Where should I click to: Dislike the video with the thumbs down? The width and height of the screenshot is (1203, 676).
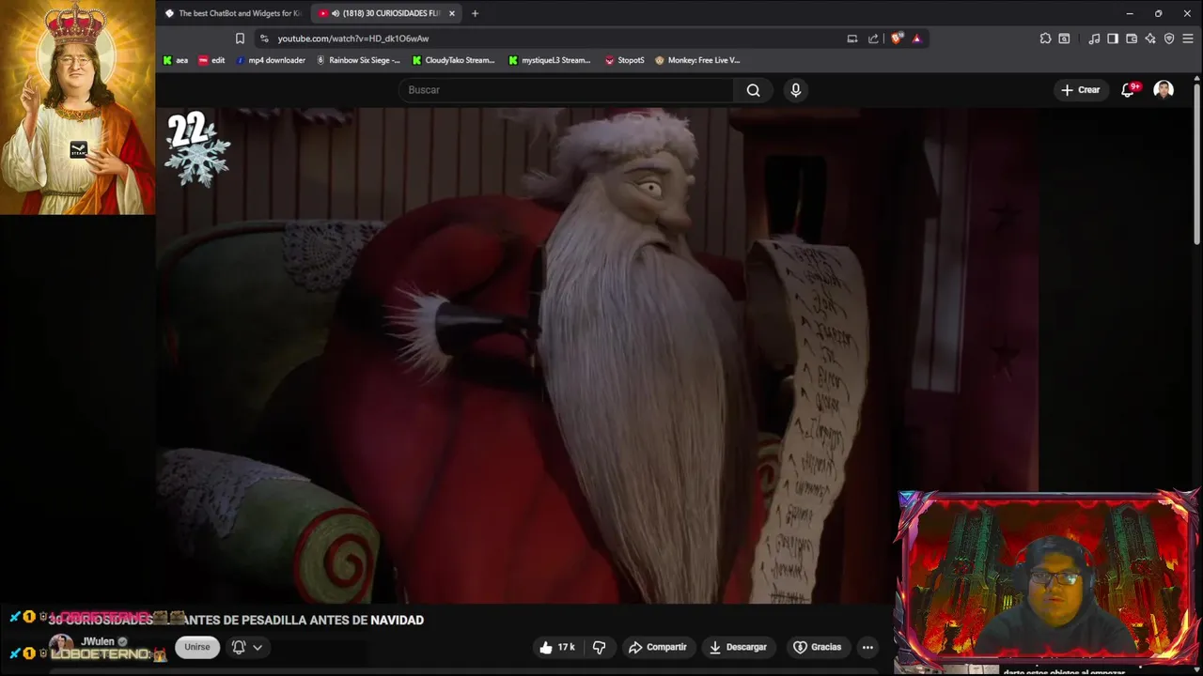pyautogui.click(x=599, y=647)
